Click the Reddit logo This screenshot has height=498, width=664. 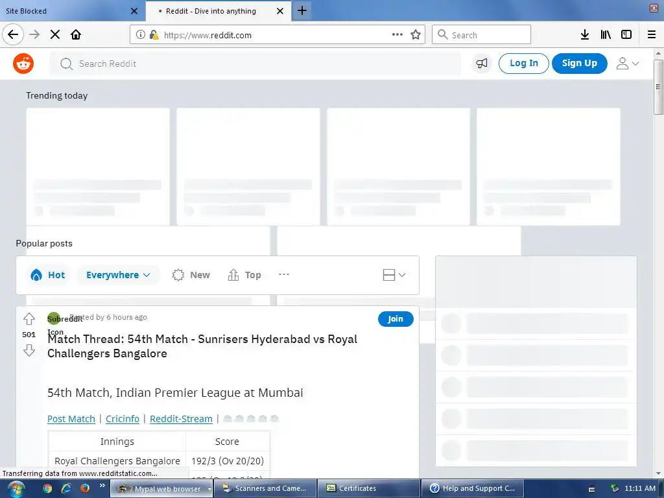coord(23,64)
